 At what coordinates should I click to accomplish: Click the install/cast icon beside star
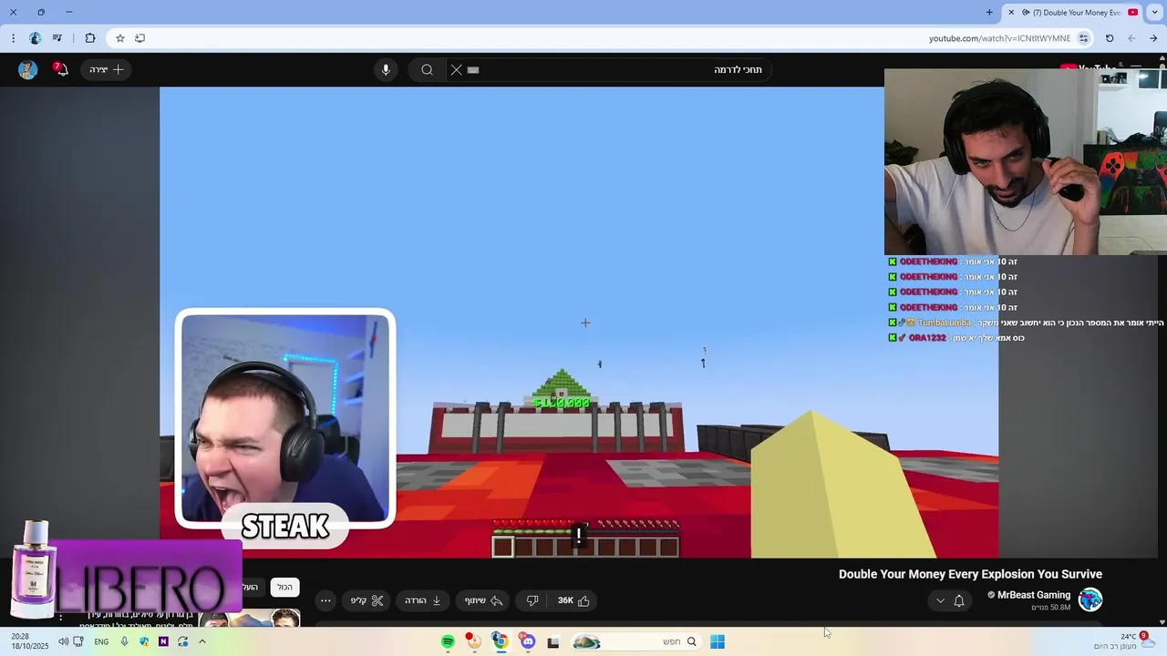139,38
